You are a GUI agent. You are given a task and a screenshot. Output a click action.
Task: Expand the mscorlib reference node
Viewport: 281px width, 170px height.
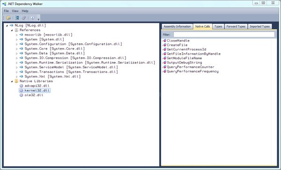17,35
